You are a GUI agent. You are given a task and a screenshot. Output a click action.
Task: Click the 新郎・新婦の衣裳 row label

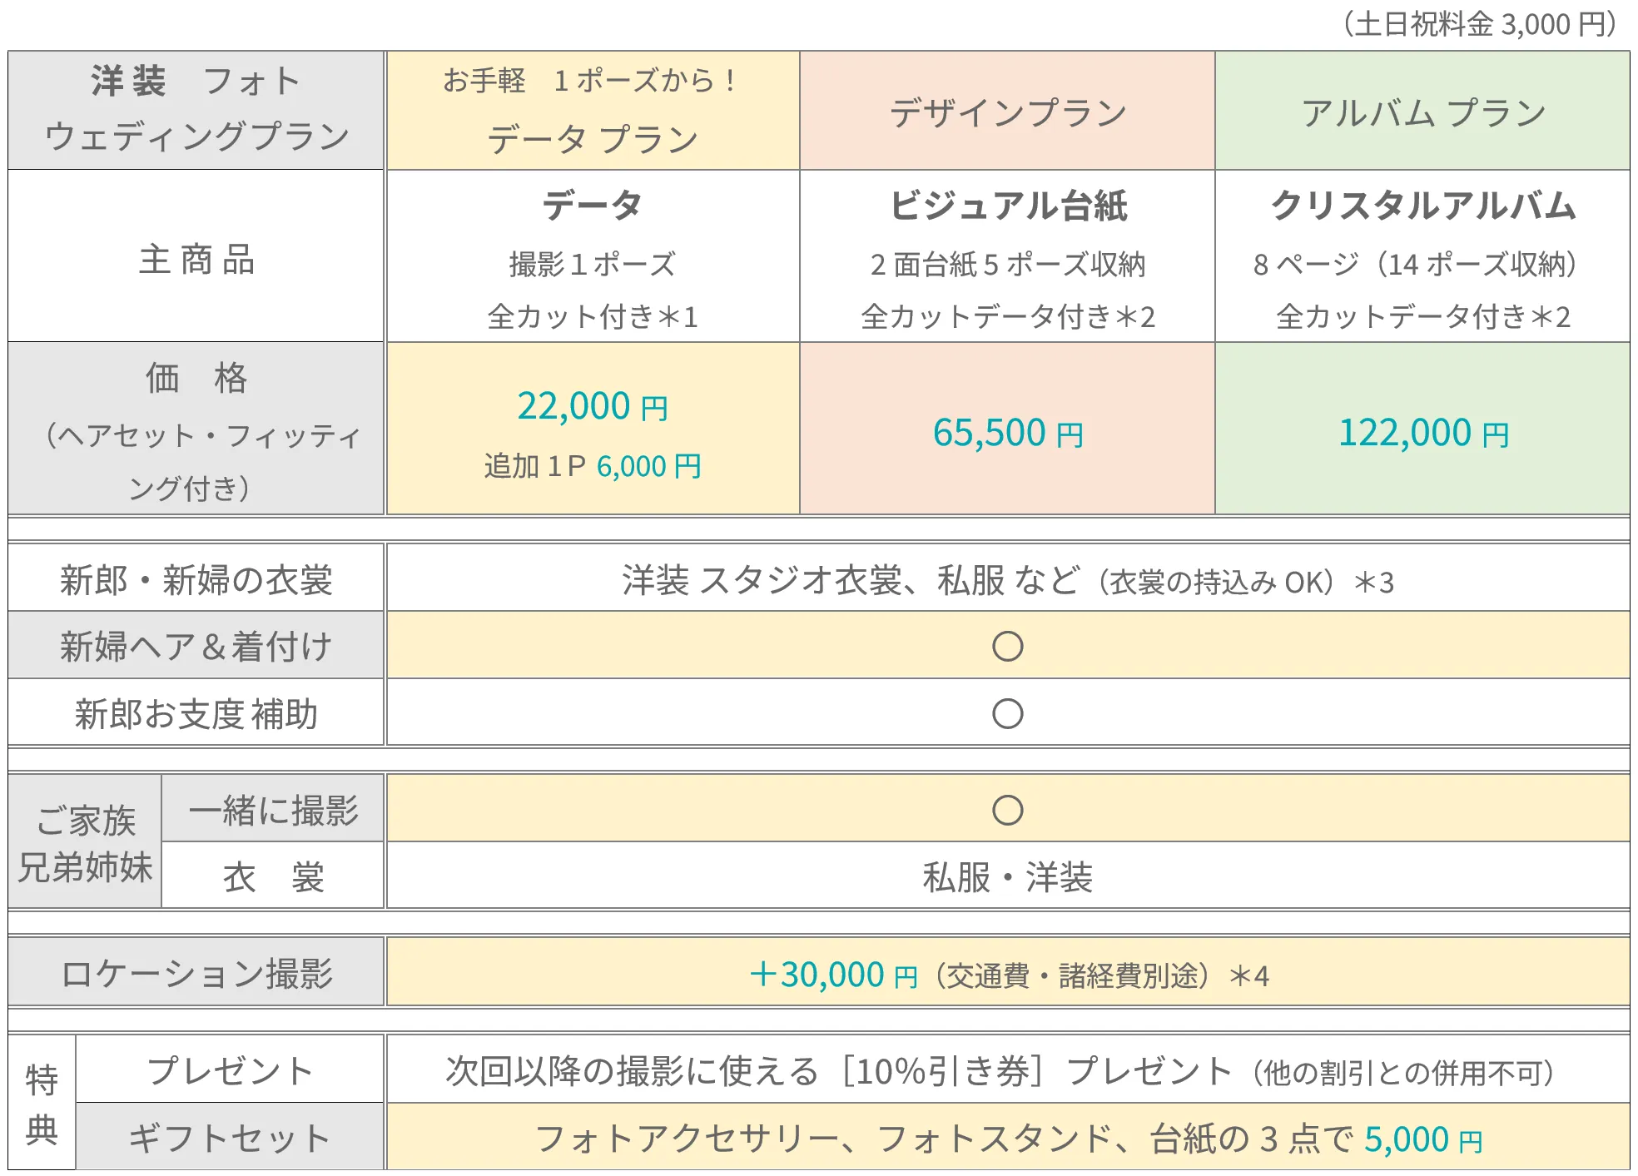[x=196, y=580]
